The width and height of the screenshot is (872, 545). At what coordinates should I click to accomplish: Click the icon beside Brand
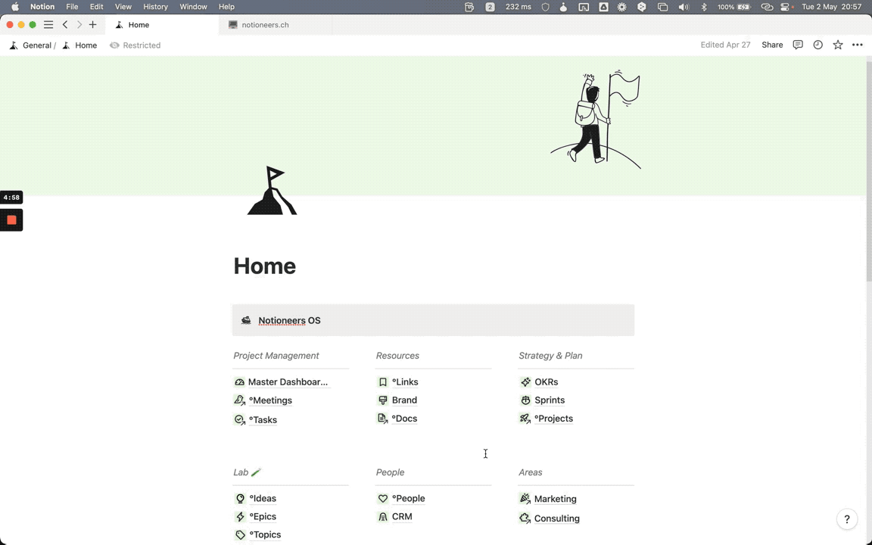[382, 400]
